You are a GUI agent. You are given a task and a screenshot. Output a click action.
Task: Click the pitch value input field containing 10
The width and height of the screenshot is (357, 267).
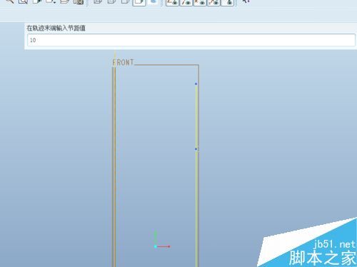point(191,40)
